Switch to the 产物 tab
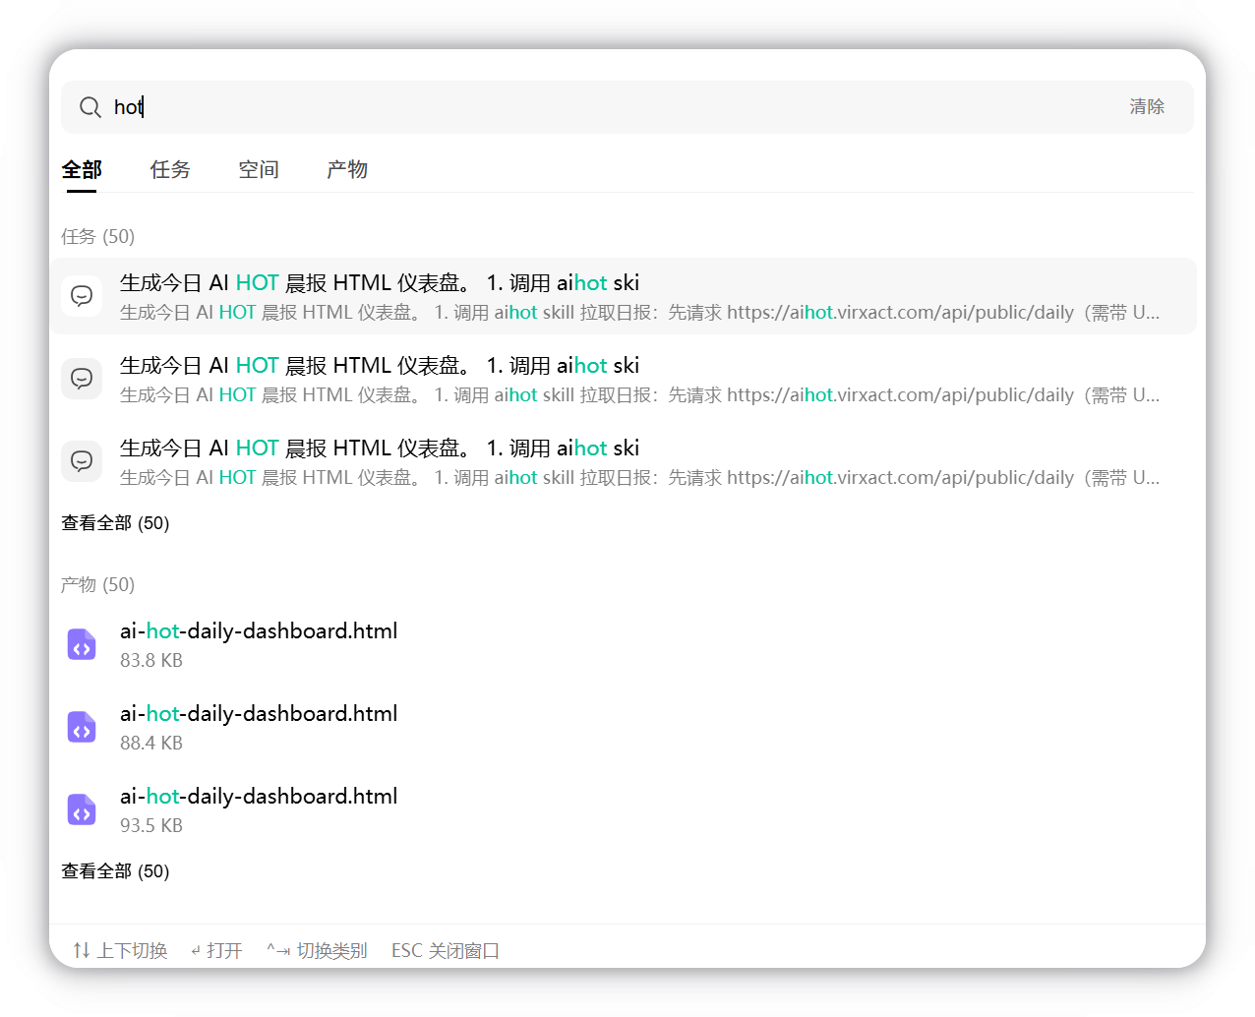The image size is (1255, 1017). pos(347,169)
